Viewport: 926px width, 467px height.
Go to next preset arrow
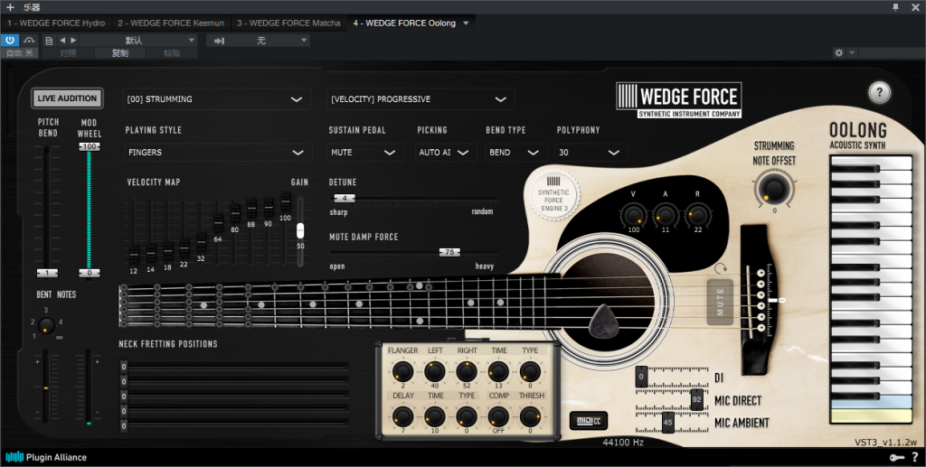coord(73,40)
